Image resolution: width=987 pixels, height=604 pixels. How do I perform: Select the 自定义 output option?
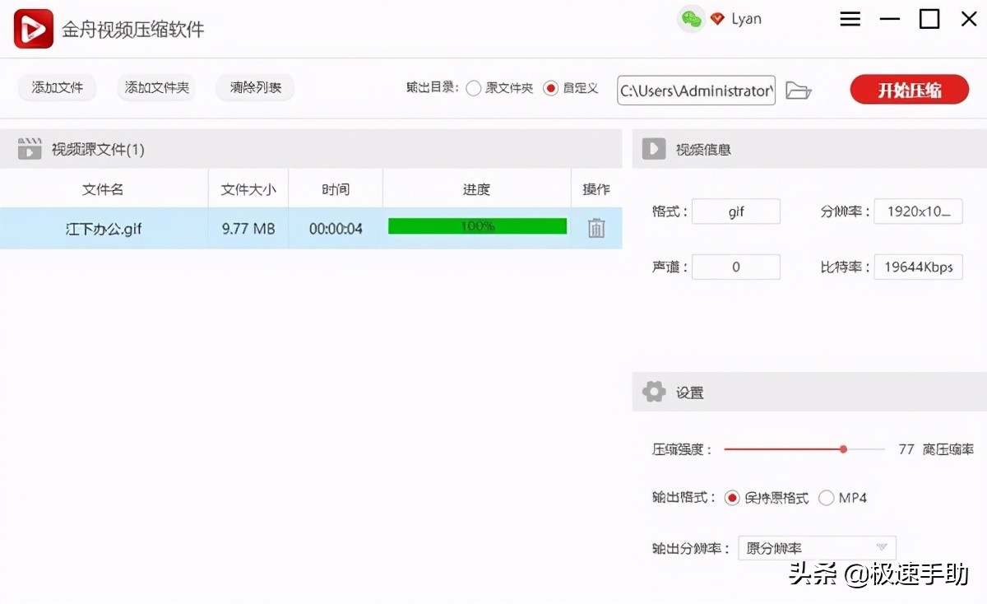click(550, 89)
